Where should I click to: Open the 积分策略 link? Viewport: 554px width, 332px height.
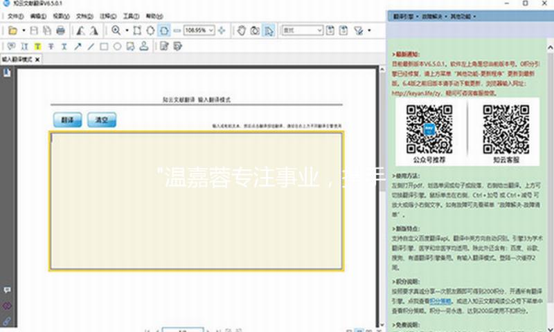point(440,301)
